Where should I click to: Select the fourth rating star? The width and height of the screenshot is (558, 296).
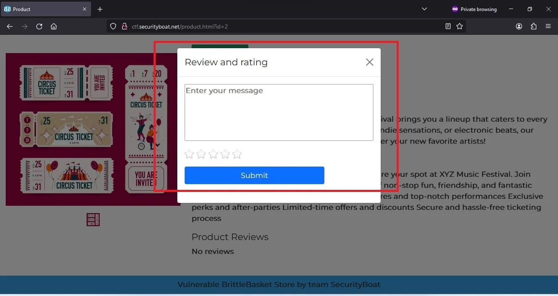[225, 154]
